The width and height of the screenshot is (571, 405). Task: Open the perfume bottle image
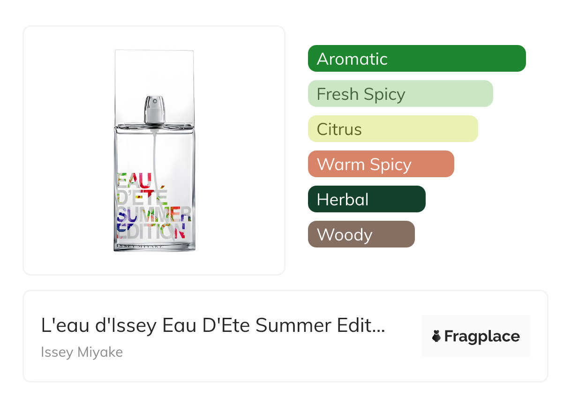click(x=154, y=150)
